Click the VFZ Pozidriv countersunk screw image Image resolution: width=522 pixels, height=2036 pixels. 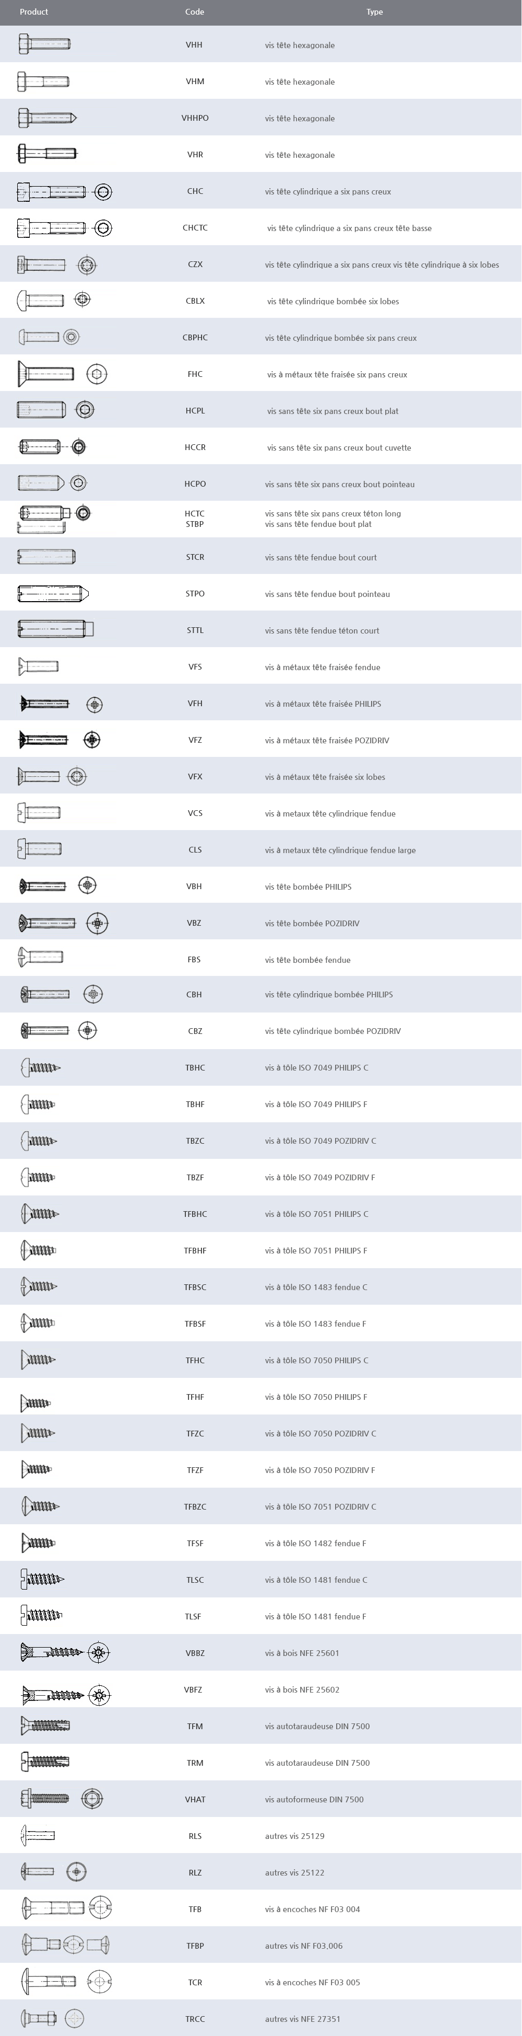pyautogui.click(x=59, y=740)
